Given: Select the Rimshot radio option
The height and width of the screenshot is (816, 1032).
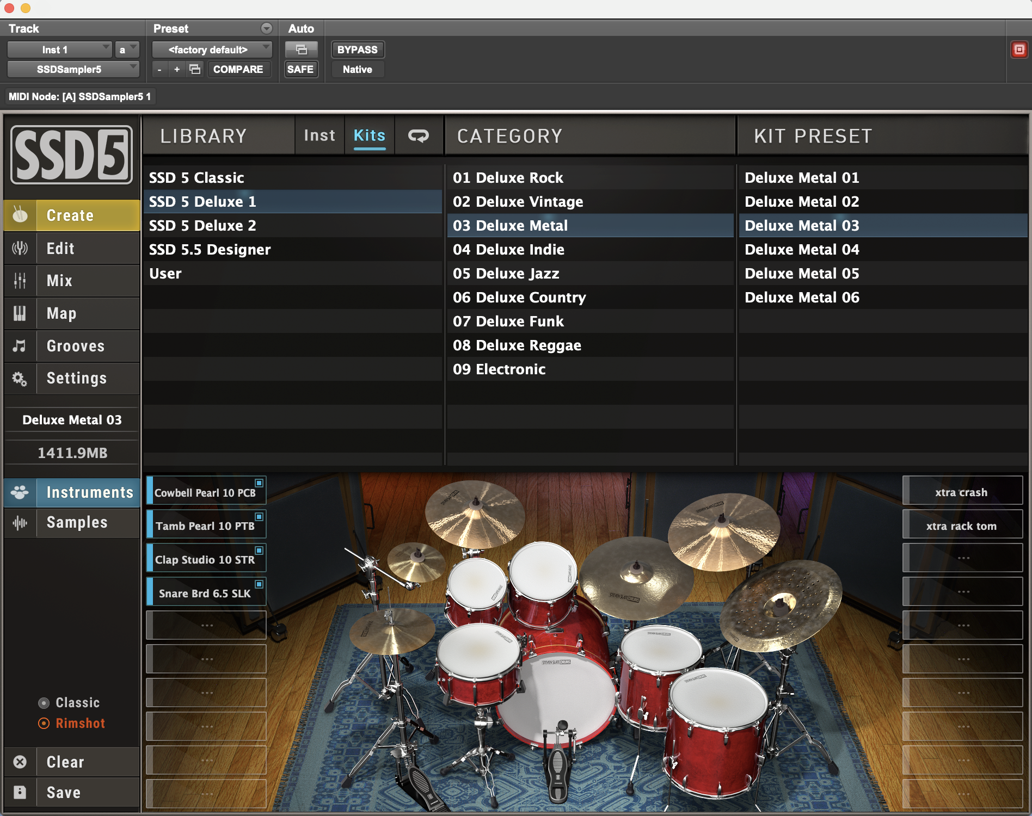Looking at the screenshot, I should click(x=44, y=724).
